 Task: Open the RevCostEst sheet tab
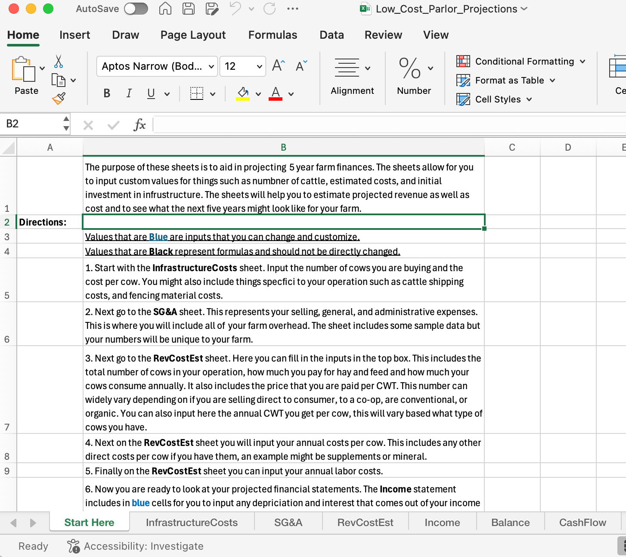(x=365, y=523)
